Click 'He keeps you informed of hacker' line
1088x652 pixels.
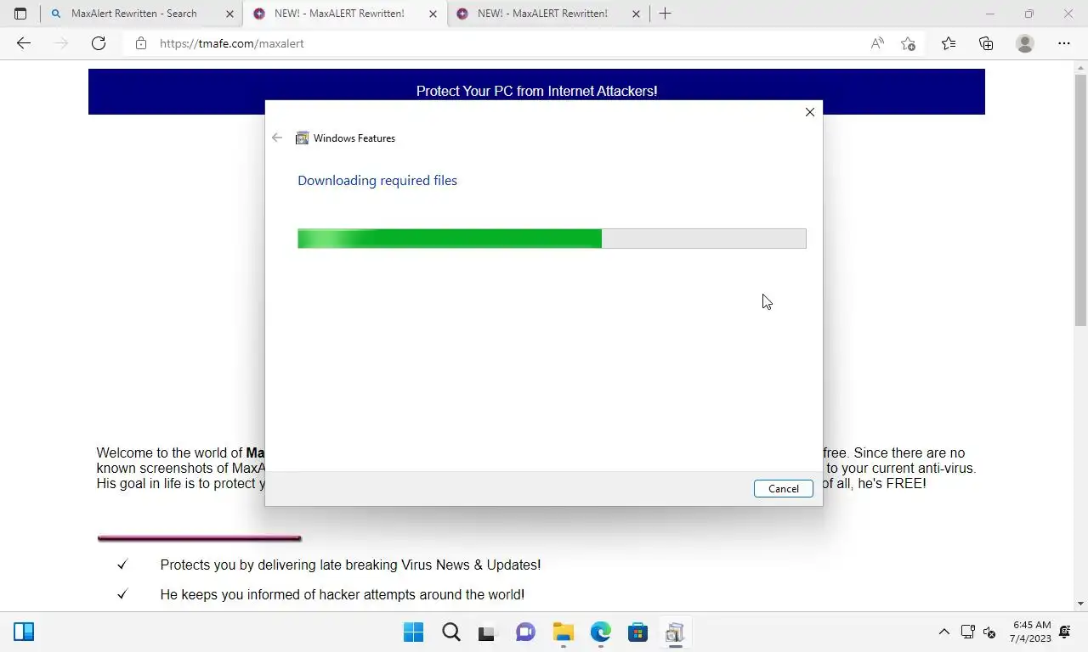pos(342,594)
